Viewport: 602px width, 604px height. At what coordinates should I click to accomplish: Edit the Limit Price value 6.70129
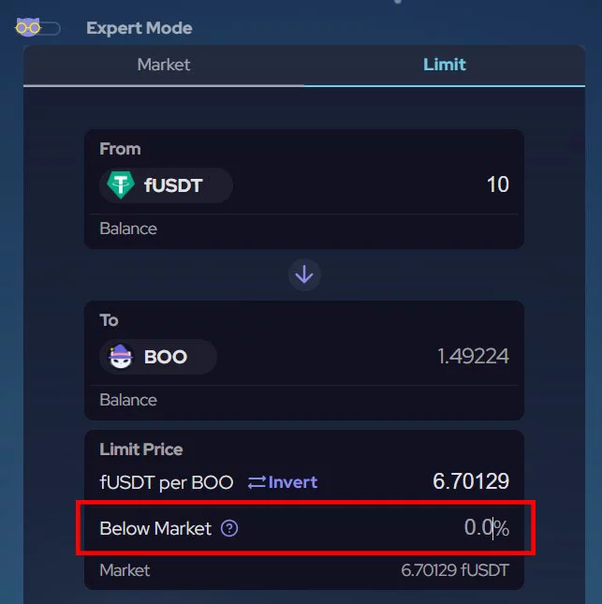(x=470, y=481)
